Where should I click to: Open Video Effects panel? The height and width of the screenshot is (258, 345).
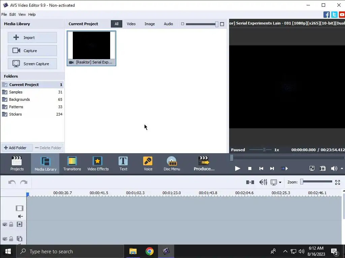(98, 164)
